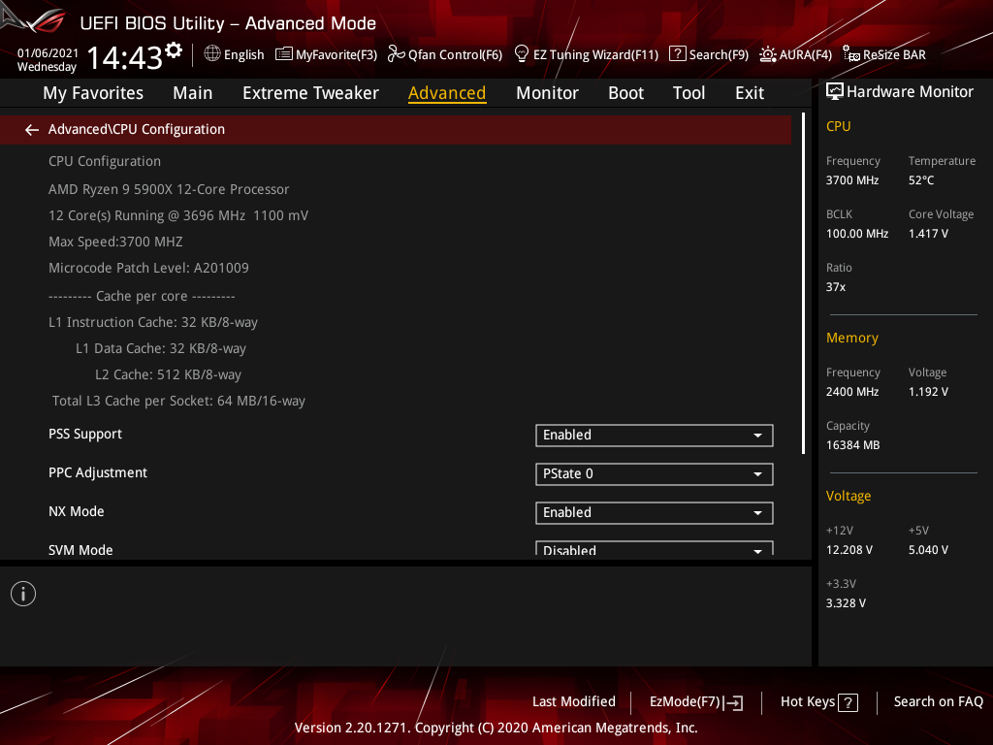Screen dimensions: 993x745
Task: Select English language option
Action: 243,55
